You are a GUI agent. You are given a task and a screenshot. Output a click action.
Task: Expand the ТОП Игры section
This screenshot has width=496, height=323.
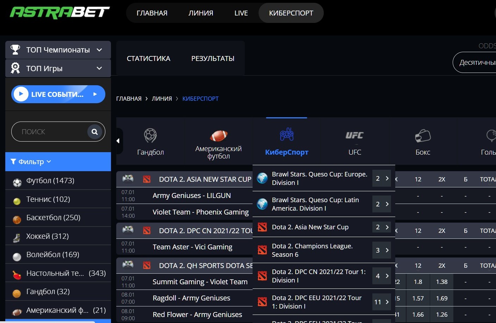click(x=58, y=68)
